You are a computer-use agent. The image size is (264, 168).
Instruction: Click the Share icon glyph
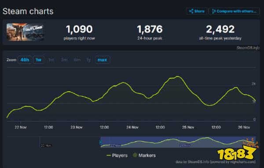click(x=191, y=11)
